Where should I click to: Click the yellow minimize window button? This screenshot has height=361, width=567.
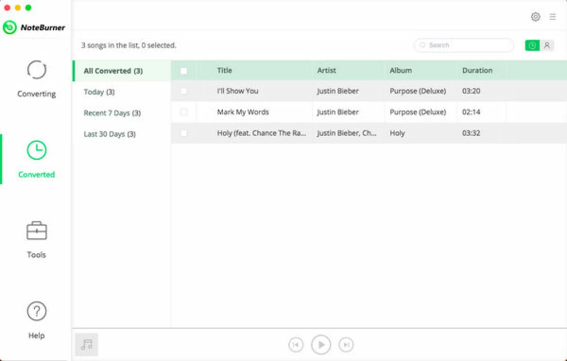coord(18,8)
